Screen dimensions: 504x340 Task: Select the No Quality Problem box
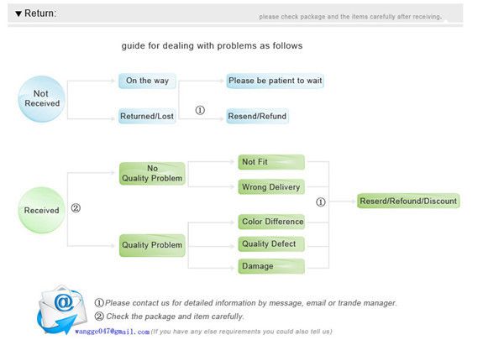(x=152, y=174)
